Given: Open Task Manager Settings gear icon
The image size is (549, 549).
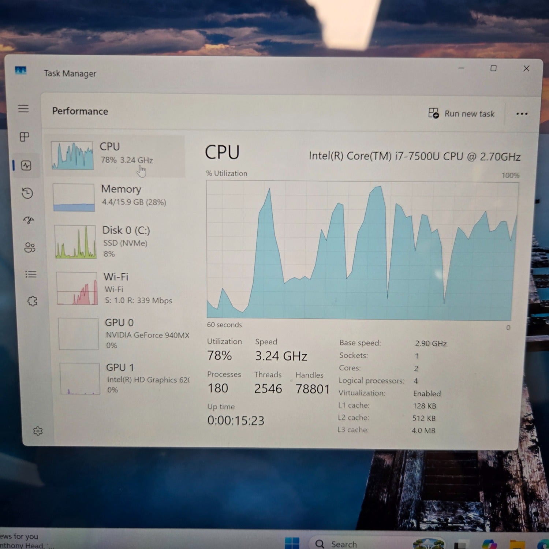Looking at the screenshot, I should coord(38,431).
